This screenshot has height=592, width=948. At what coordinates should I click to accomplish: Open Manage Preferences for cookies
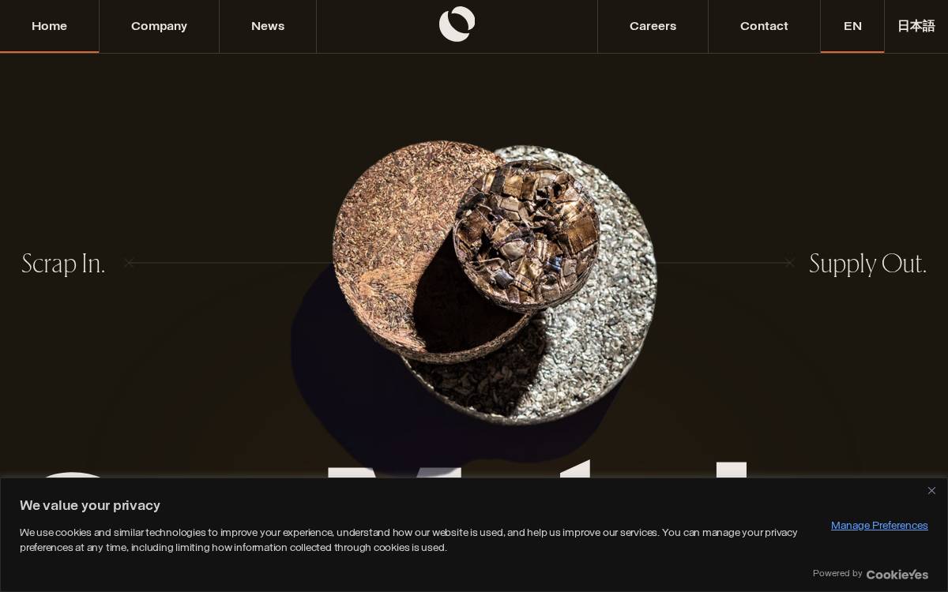[x=879, y=526]
